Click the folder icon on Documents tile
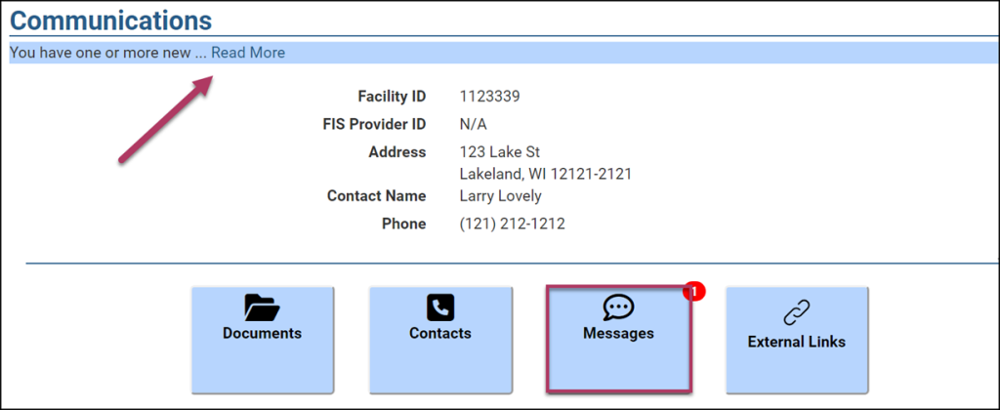The image size is (1000, 410). (x=262, y=309)
